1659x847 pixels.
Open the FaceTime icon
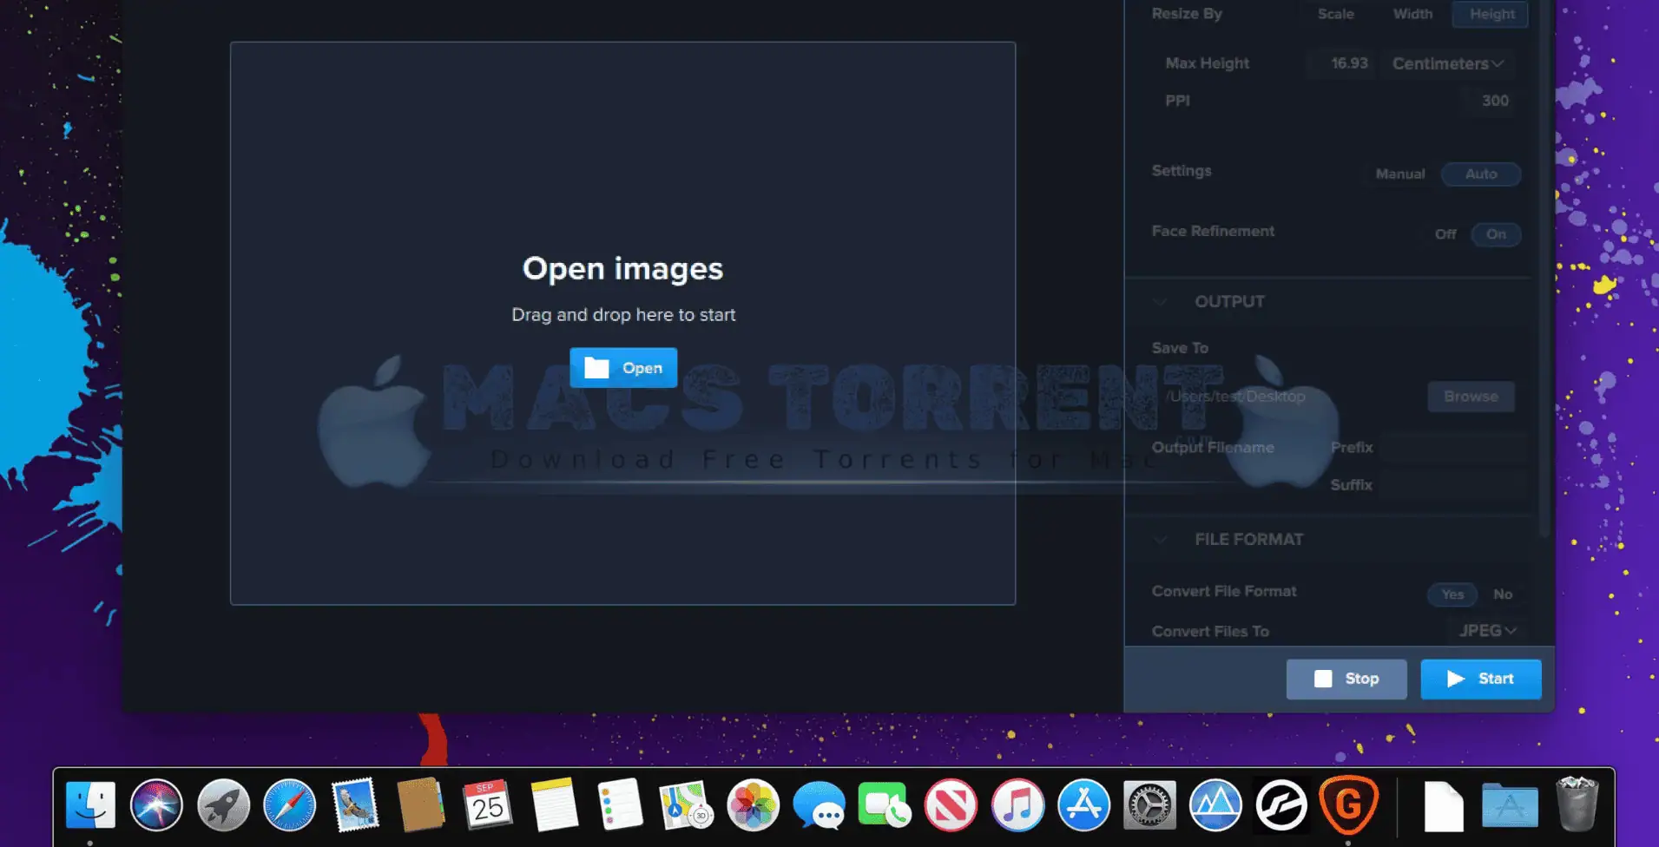pos(885,805)
